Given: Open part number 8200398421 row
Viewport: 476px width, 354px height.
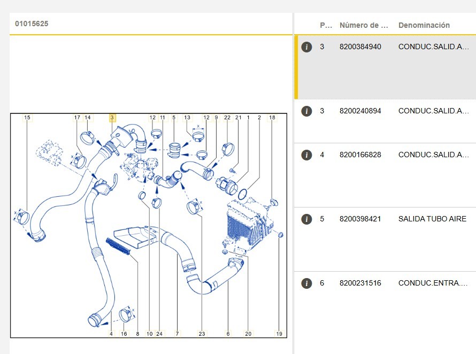Looking at the screenshot, I should point(360,219).
